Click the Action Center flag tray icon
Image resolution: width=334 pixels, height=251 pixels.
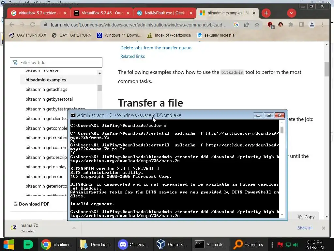click(280, 244)
